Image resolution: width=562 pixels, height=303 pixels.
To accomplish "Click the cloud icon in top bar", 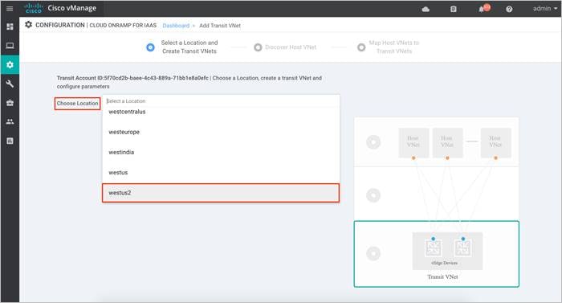I will pyautogui.click(x=426, y=10).
